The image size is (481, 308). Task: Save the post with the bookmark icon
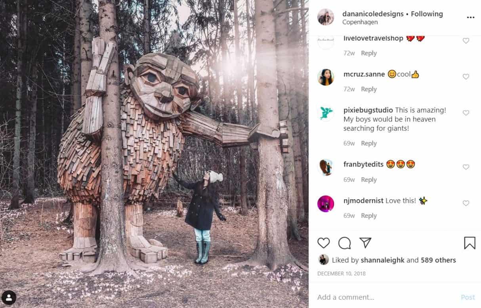[x=469, y=243]
